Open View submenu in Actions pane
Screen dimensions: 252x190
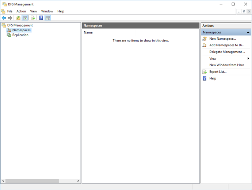(213, 59)
